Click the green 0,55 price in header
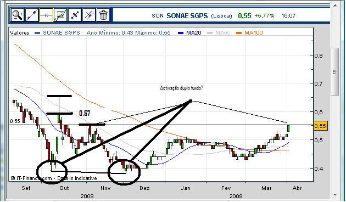Image resolution: width=346 pixels, height=202 pixels. click(244, 16)
